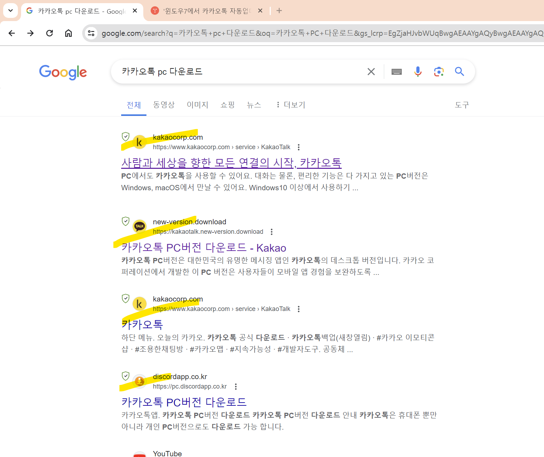544x457 pixels.
Task: Start voice search with microphone
Action: [418, 72]
